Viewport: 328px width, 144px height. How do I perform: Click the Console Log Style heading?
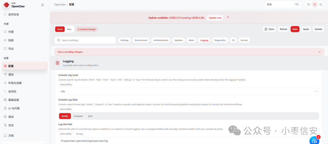pyautogui.click(x=68, y=99)
